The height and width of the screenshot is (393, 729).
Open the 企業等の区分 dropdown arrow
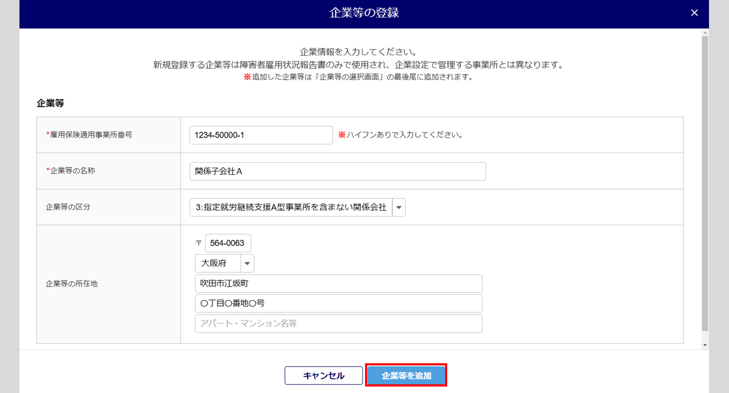pyautogui.click(x=399, y=208)
